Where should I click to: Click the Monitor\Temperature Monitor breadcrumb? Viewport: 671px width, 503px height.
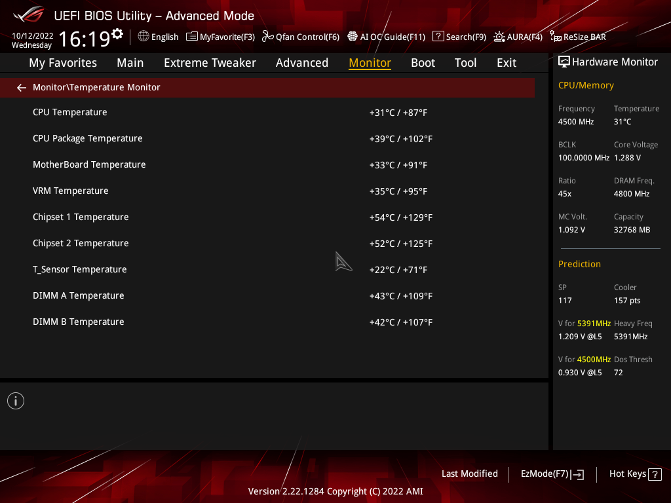96,87
